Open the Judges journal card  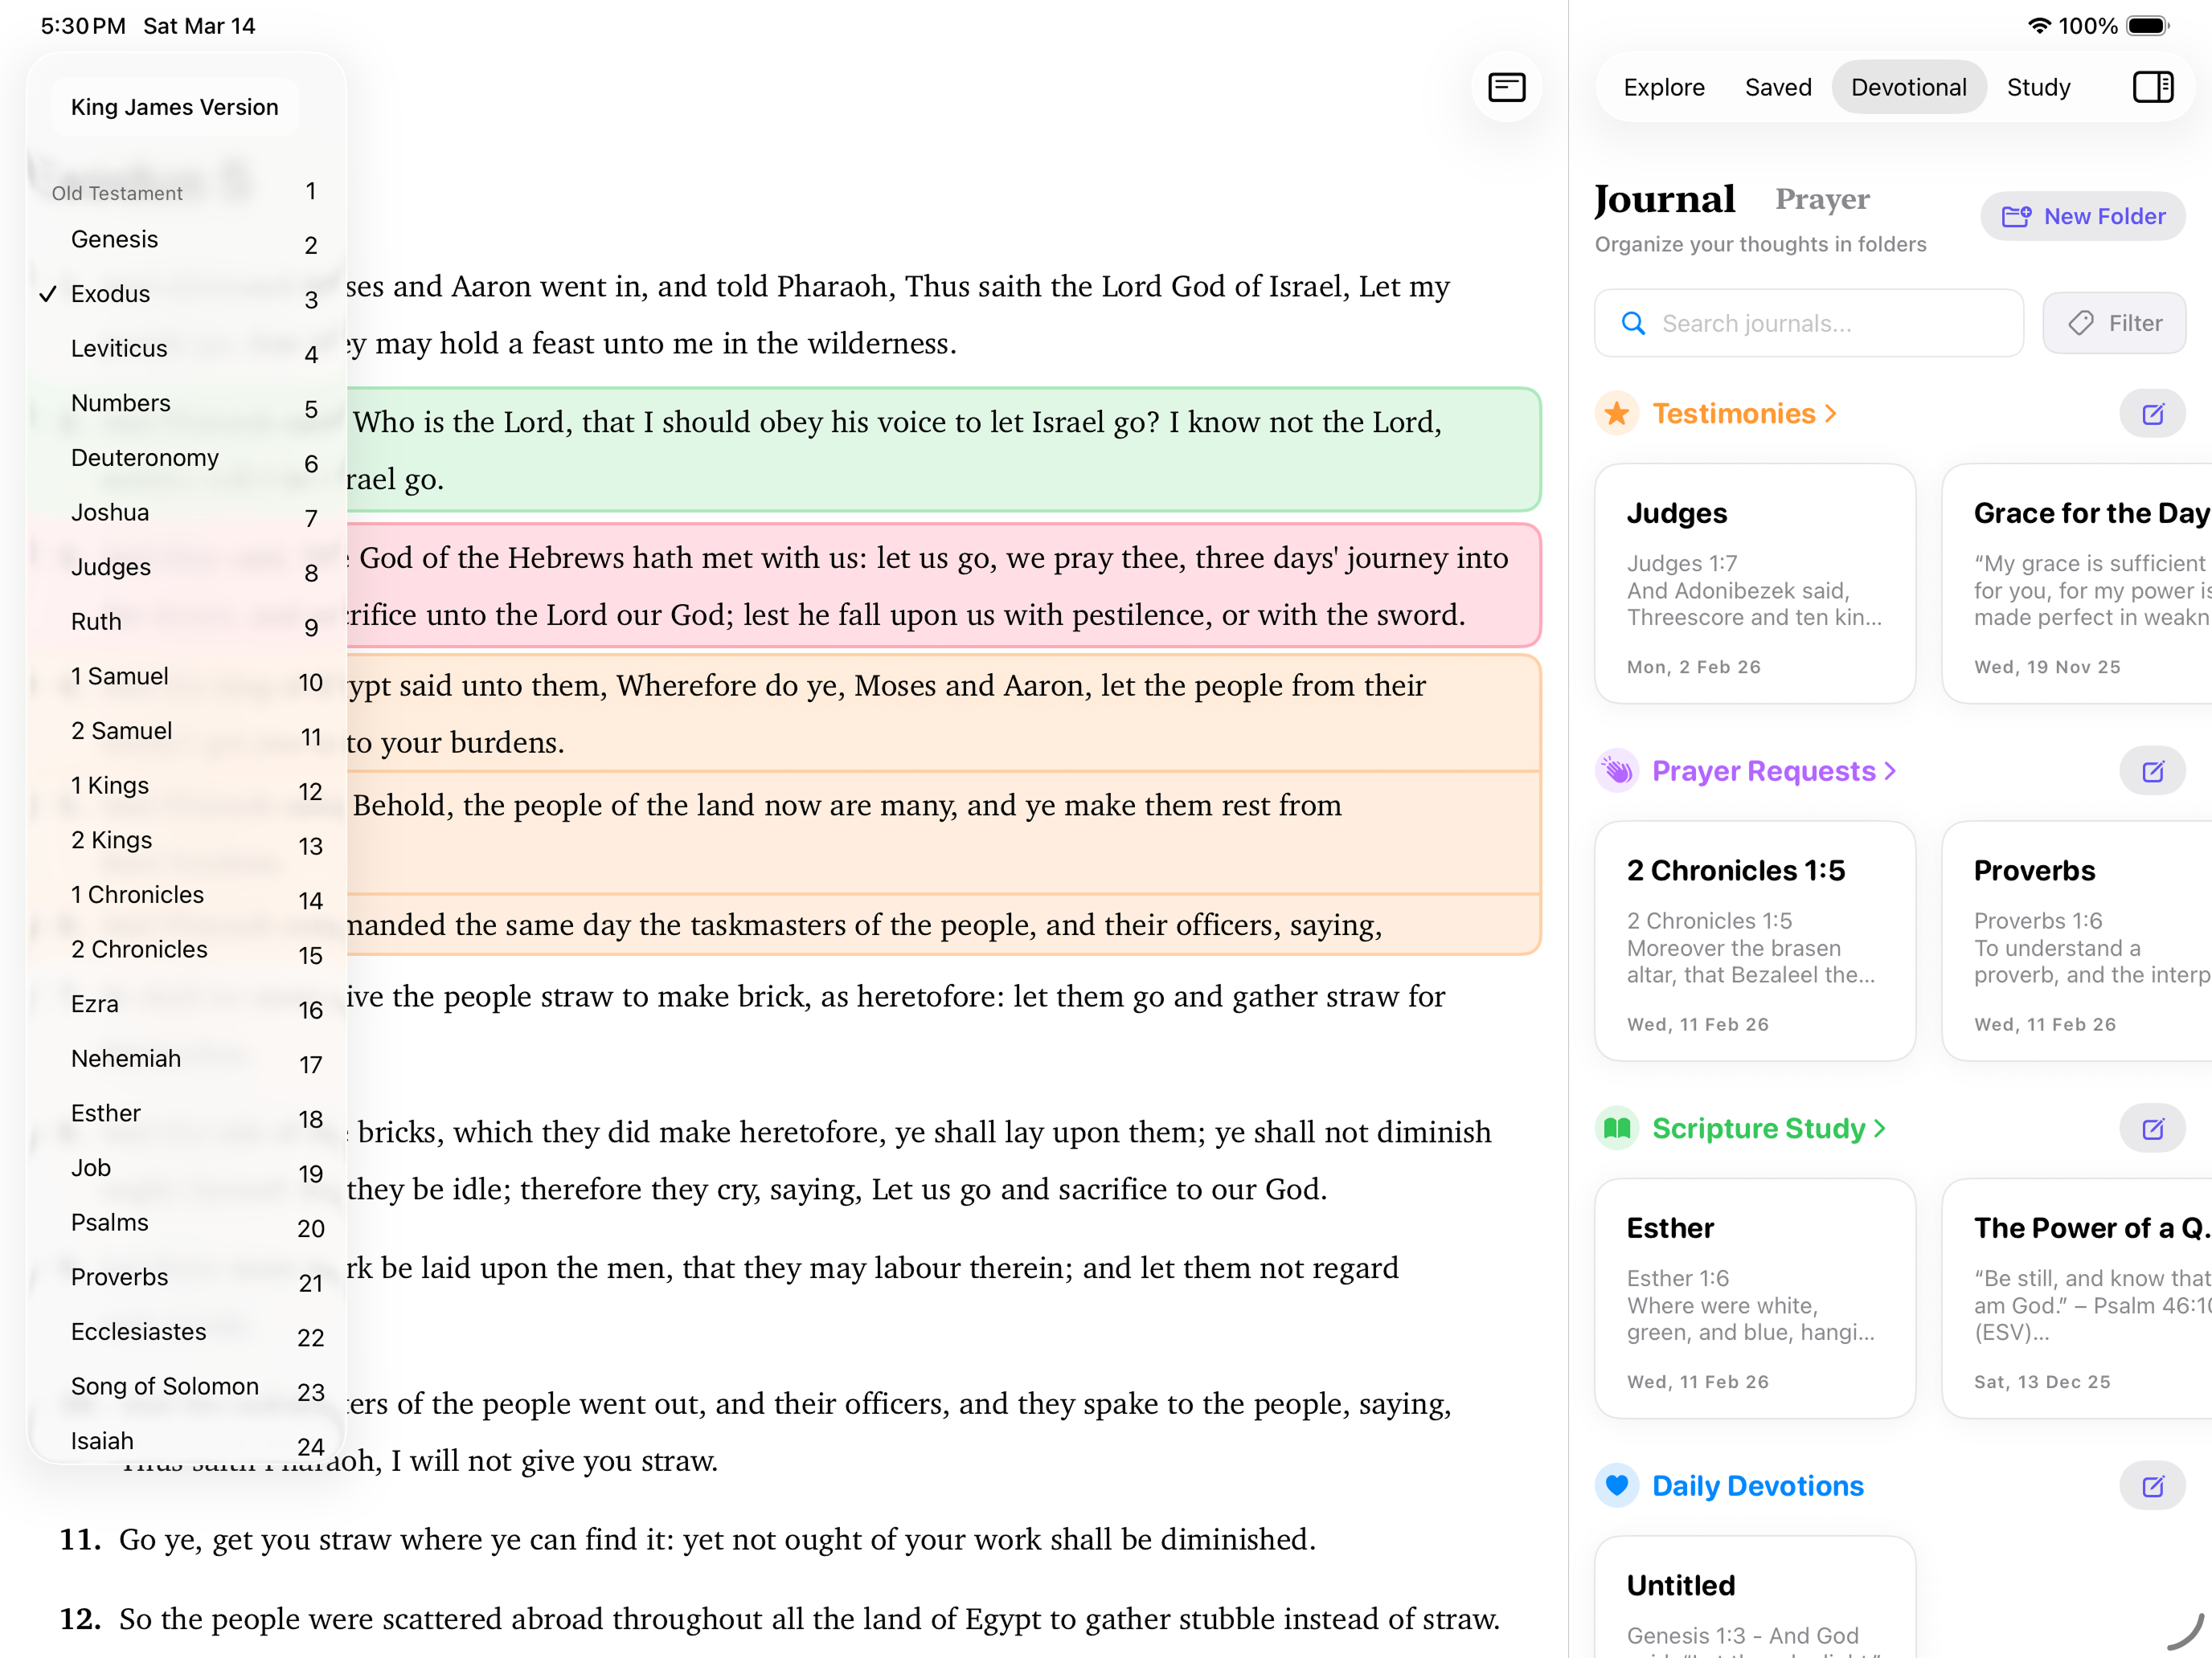pos(1754,582)
